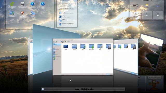Click the 10°C temperature reading
166x93 pixels.
[x=135, y=5]
